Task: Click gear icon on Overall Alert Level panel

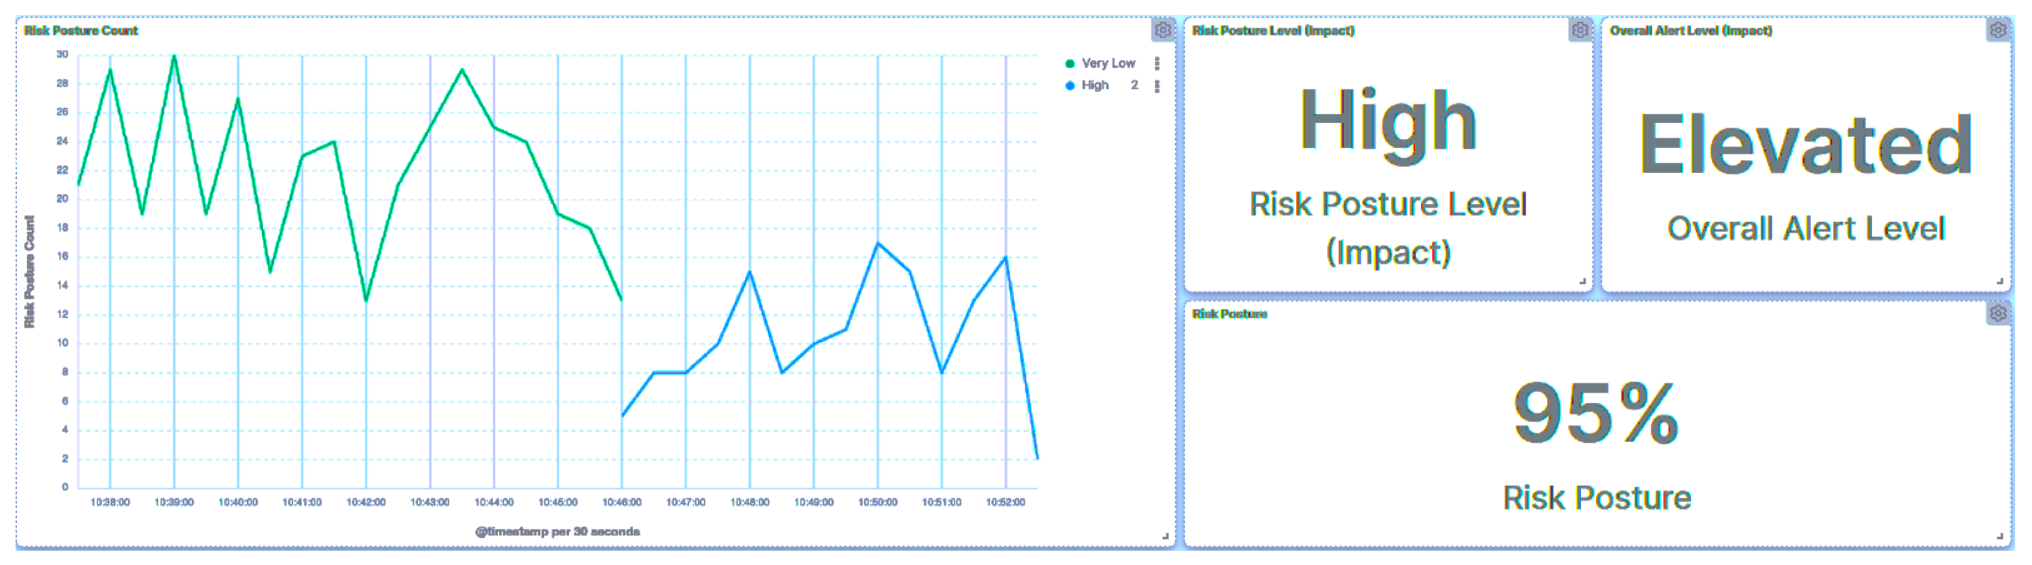Action: coord(1997,30)
